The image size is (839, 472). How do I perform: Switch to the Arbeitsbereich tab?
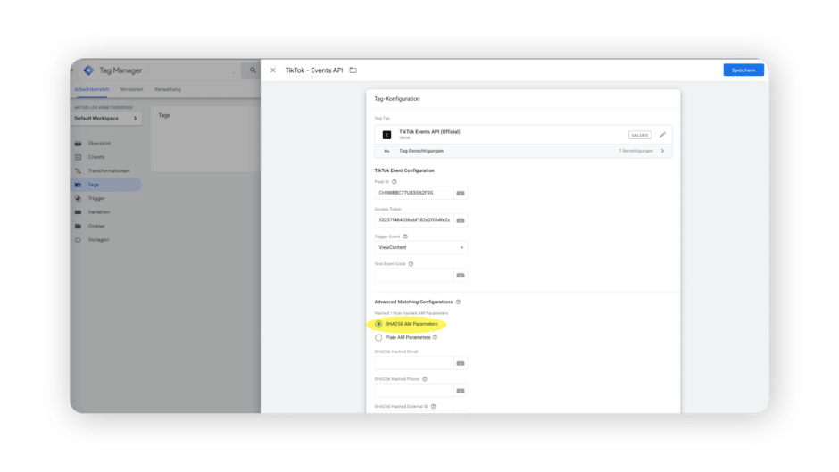pos(92,89)
